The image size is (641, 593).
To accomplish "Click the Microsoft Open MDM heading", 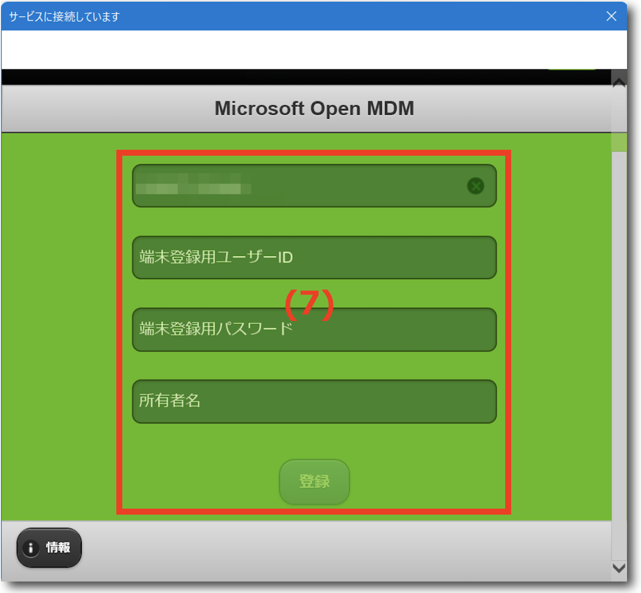I will coord(314,108).
